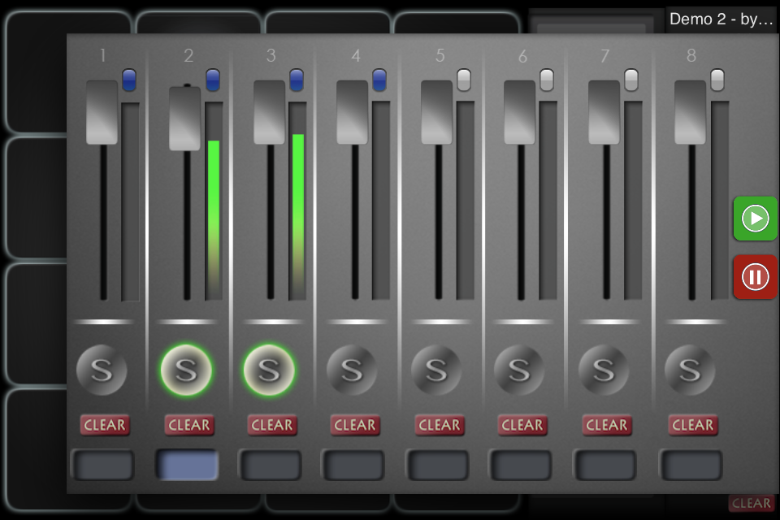Toggle the blue indicator on channel 1
Viewport: 780px width, 520px height.
tap(129, 80)
